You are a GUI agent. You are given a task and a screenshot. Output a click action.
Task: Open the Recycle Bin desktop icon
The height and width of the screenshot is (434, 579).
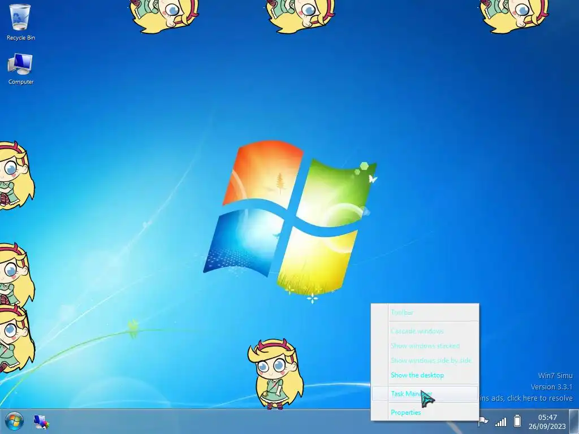[x=21, y=21]
